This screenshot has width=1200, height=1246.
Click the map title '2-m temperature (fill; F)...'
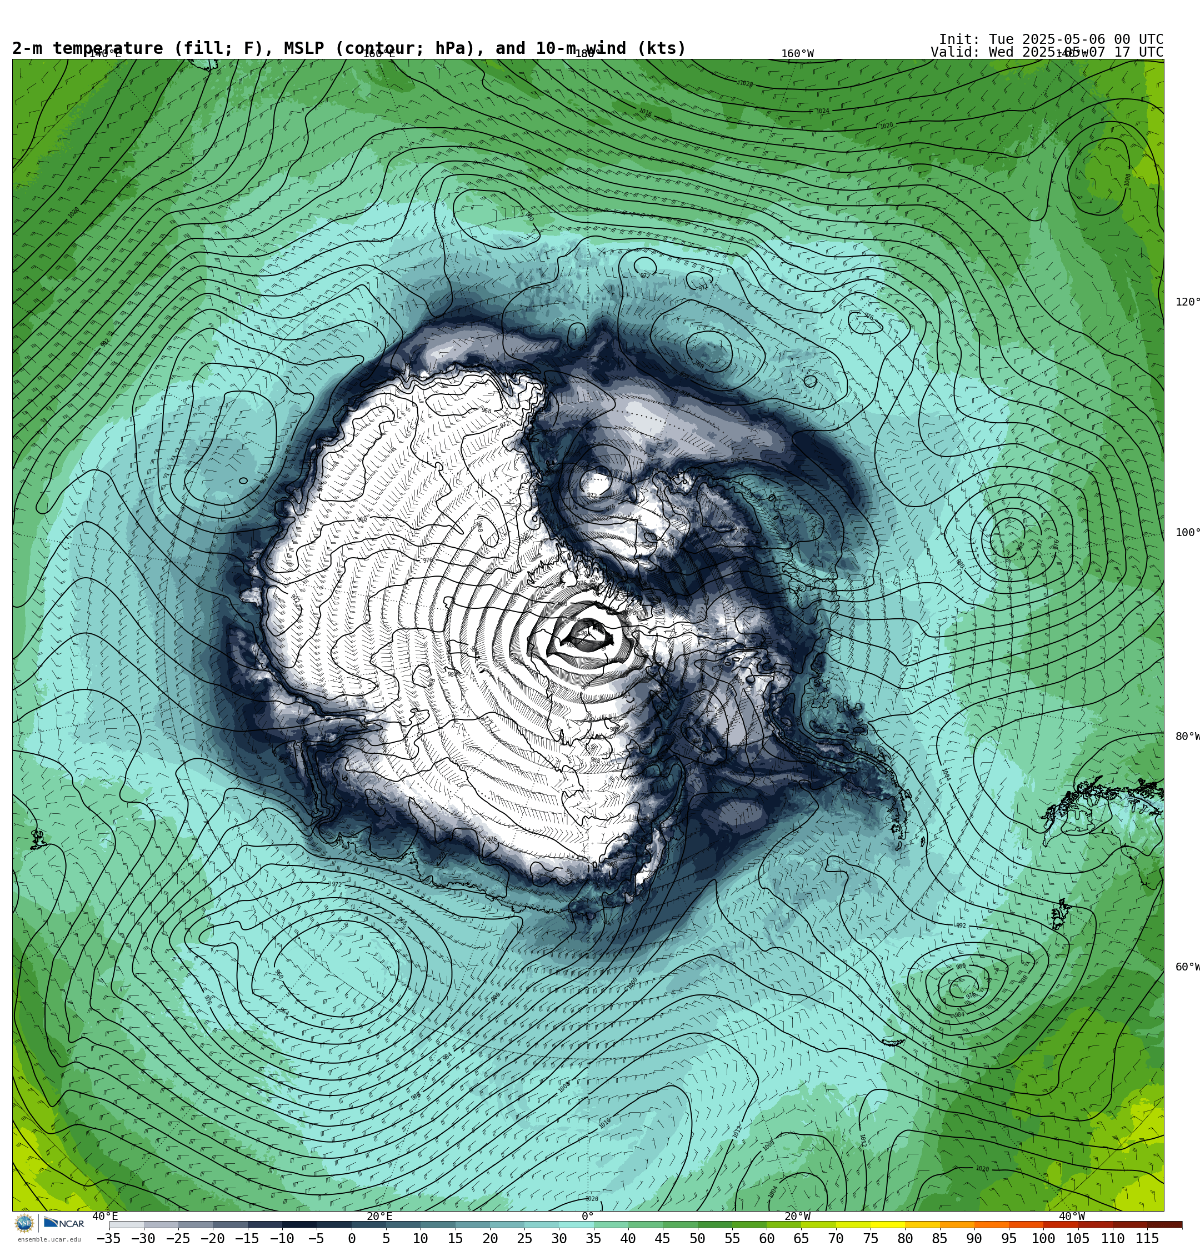tap(349, 48)
